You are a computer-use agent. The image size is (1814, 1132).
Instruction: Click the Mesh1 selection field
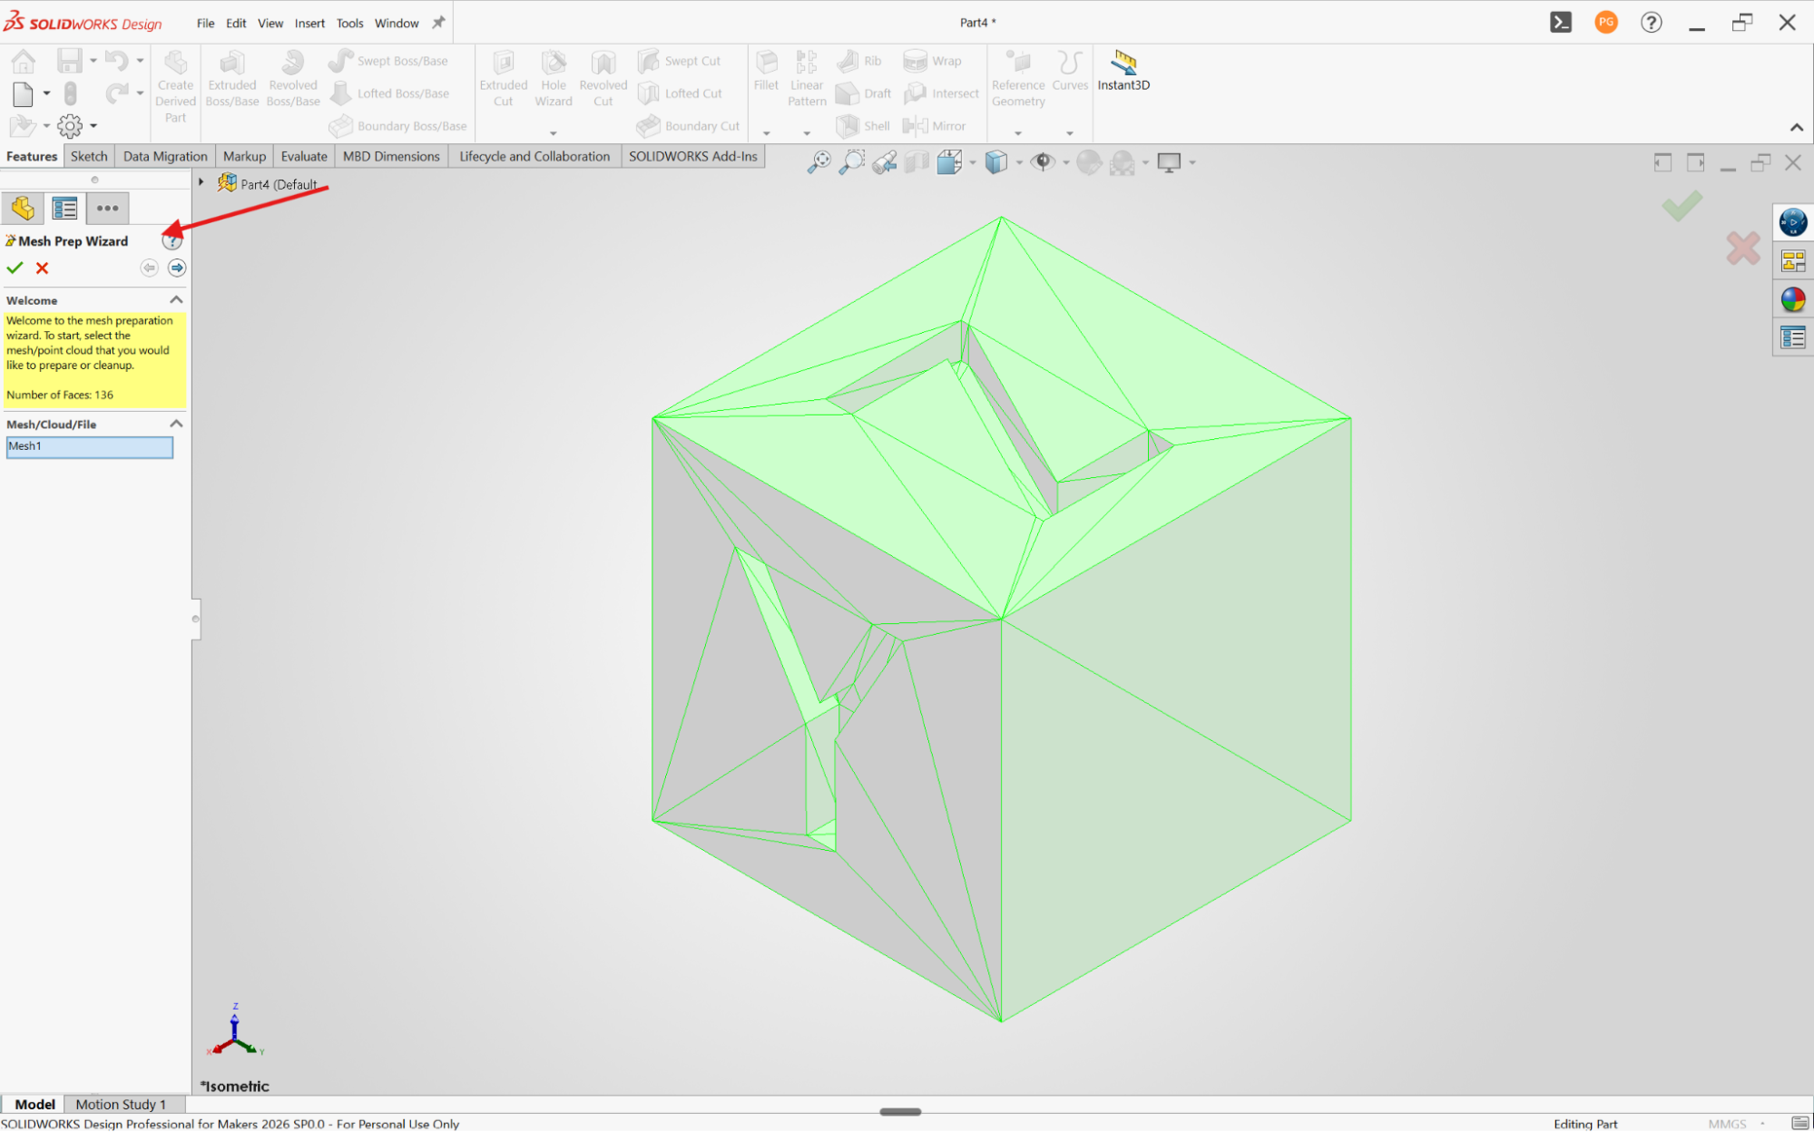89,446
